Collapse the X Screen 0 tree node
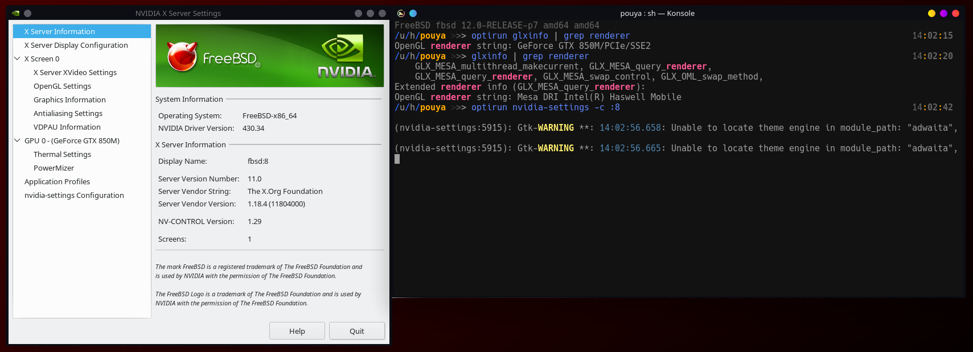This screenshot has height=352, width=973. tap(17, 59)
